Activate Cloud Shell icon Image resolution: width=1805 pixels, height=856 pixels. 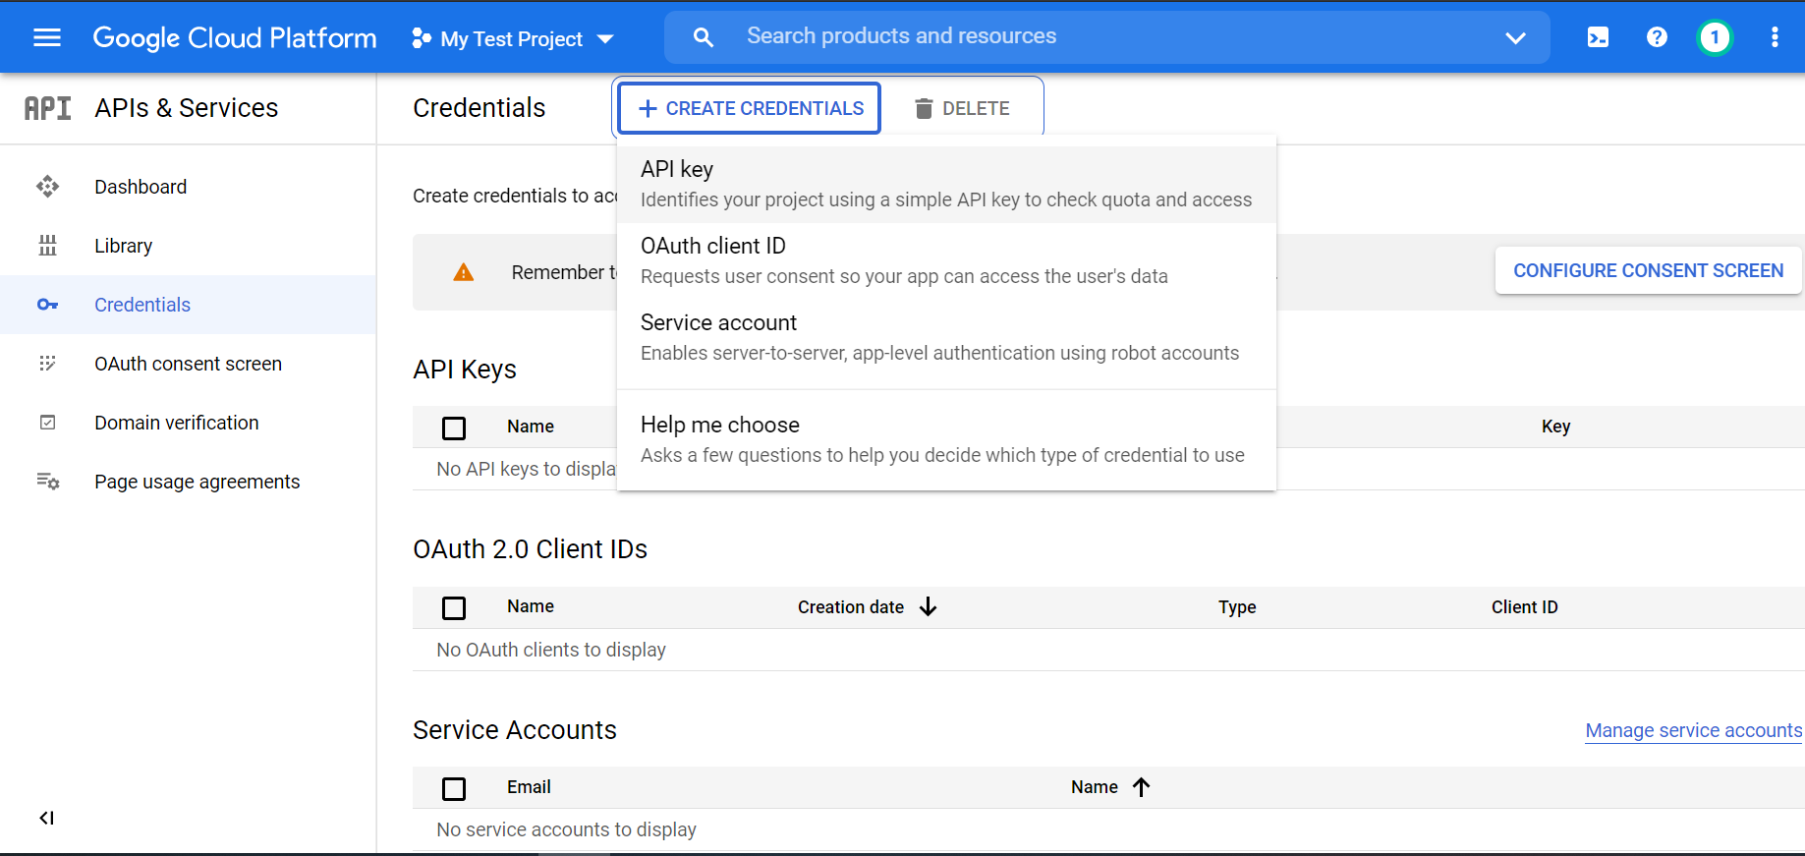click(x=1598, y=37)
